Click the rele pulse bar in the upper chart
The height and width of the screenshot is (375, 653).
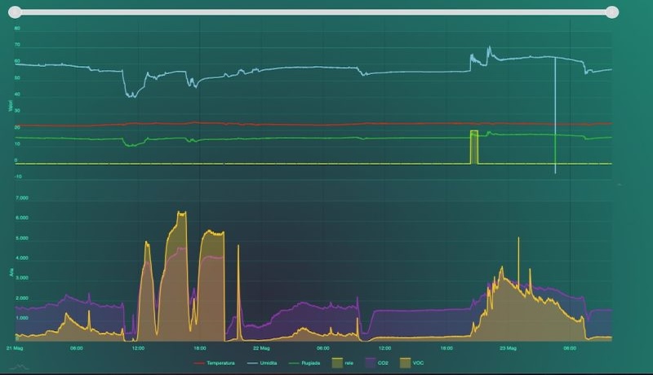473,147
